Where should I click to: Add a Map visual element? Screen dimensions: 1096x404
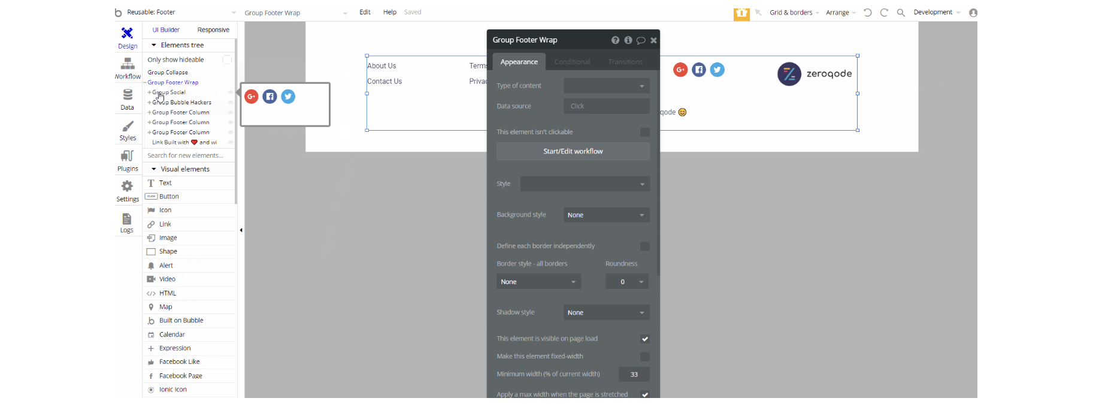click(190, 307)
